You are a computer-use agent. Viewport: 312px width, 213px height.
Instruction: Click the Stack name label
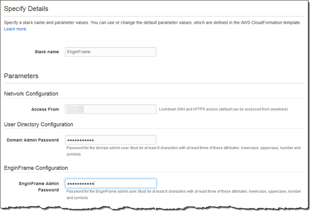pos(46,52)
